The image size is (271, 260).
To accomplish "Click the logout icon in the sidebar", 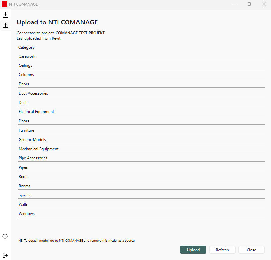I will click(x=5, y=255).
